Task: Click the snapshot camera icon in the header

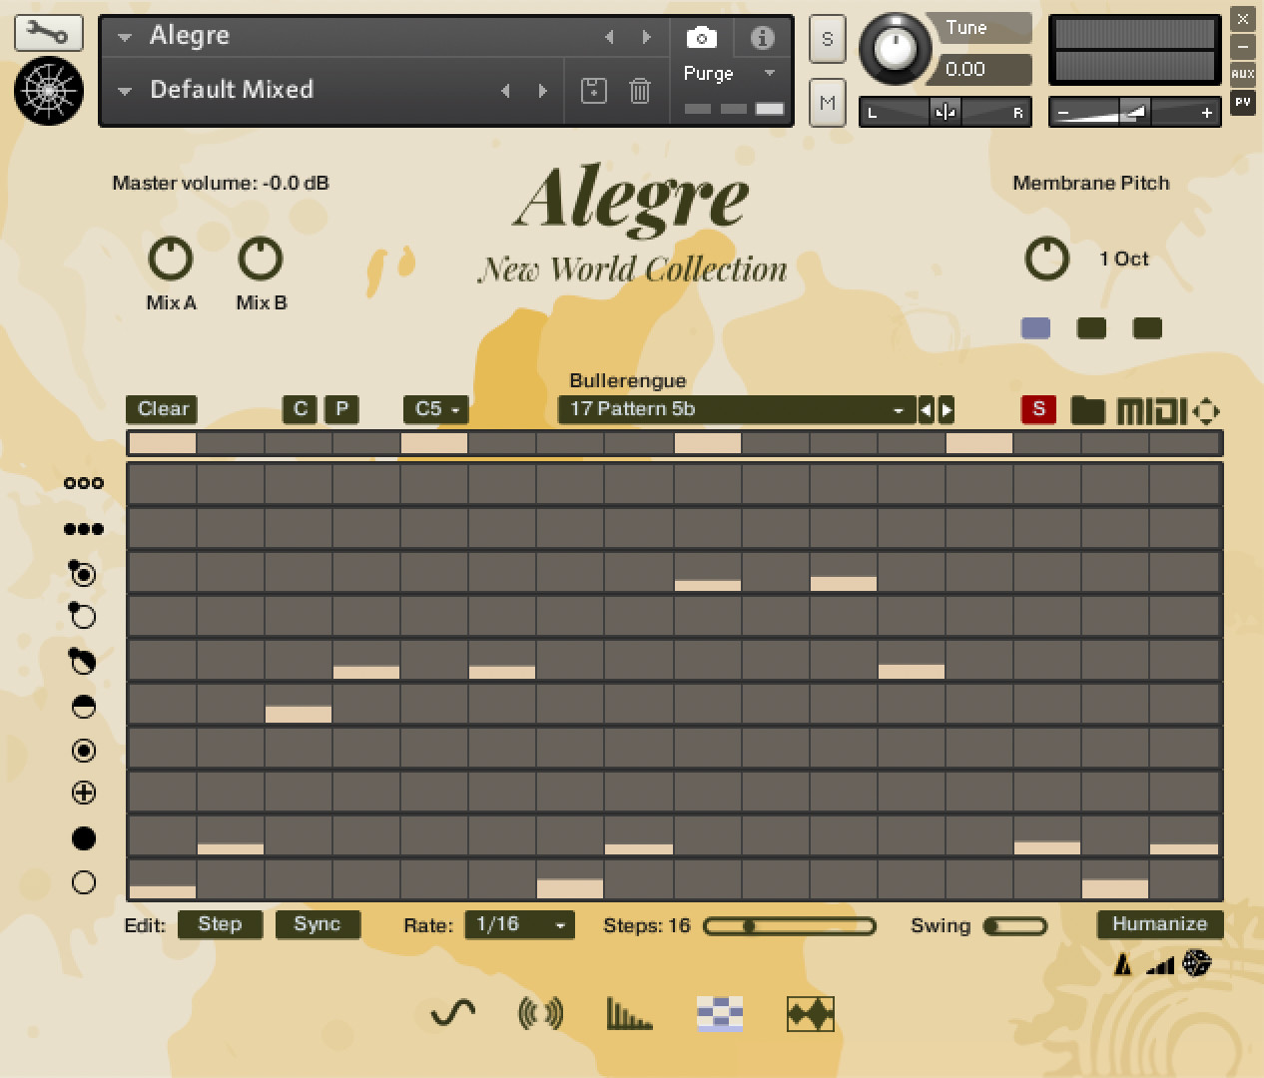Action: pyautogui.click(x=701, y=36)
